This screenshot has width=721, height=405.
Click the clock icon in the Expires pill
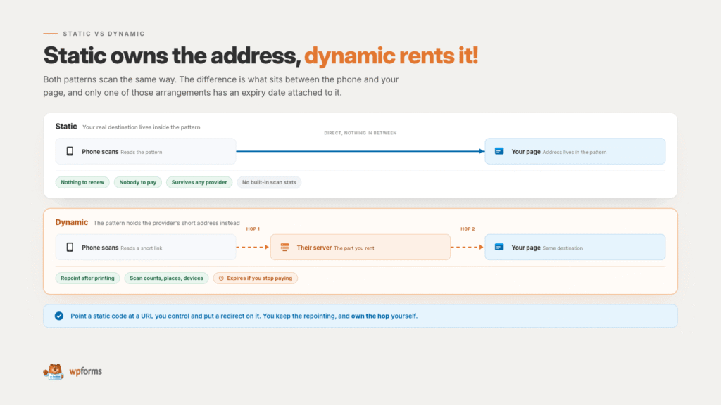221,278
